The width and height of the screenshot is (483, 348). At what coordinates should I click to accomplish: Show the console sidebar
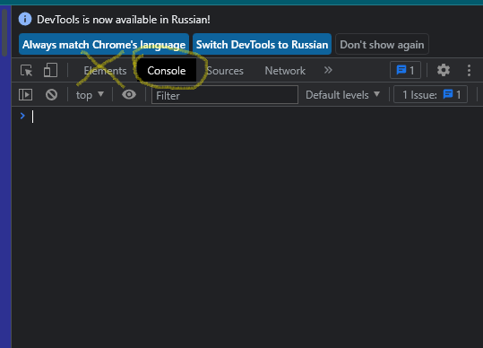tap(26, 94)
